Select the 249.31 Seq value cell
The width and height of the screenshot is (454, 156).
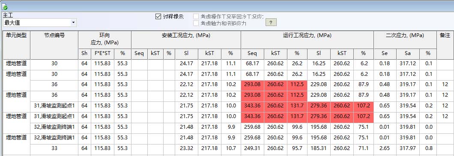[252, 148]
